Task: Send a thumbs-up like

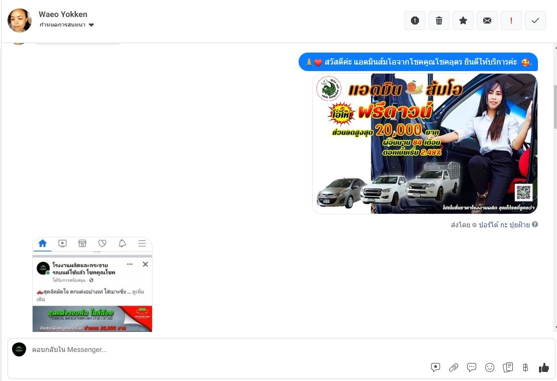Action: pyautogui.click(x=544, y=367)
